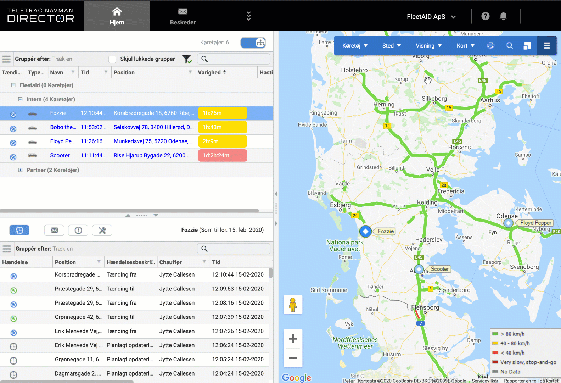Screen dimensions: 561x383
Task: Zoom in the map
Action: (293, 339)
